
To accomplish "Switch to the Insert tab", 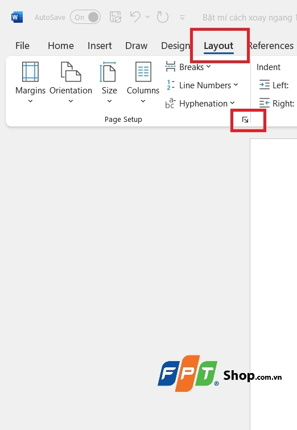I will coord(100,46).
